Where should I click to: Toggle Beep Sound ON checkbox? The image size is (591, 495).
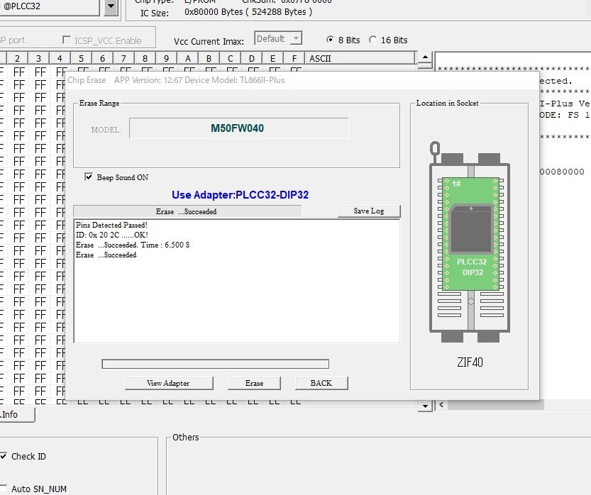pyautogui.click(x=89, y=177)
